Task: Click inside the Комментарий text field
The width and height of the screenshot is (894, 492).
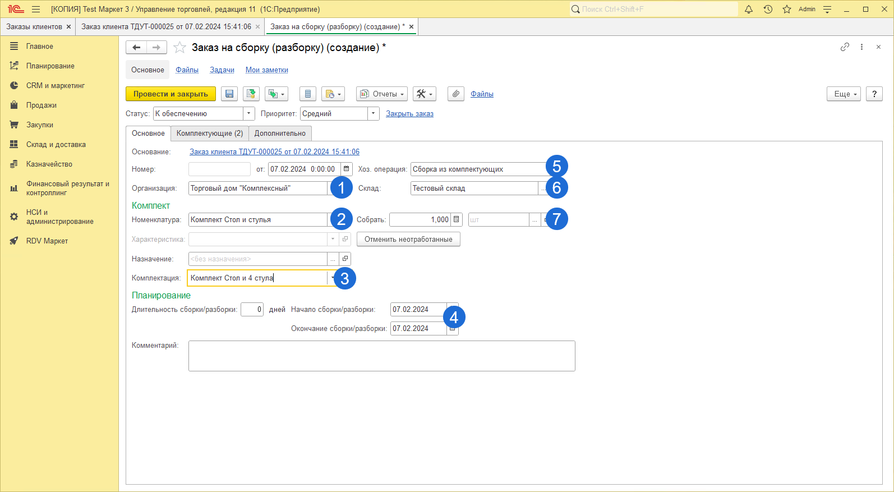Action: 381,356
